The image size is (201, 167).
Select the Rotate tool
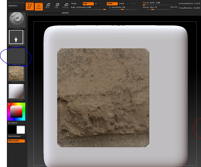66,6
